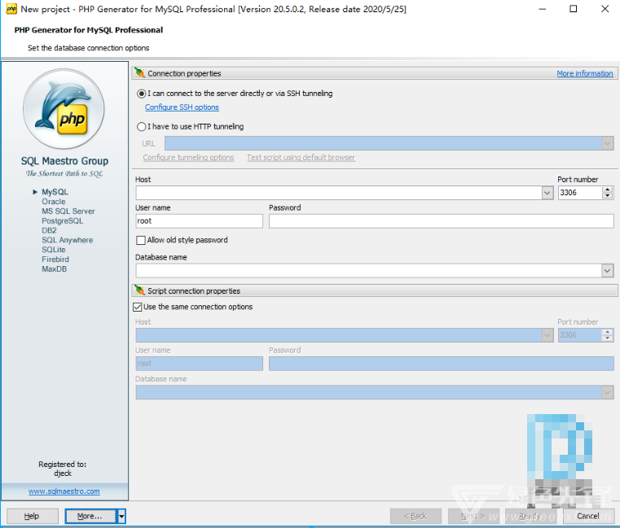Image resolution: width=620 pixels, height=528 pixels.
Task: Select MS SQL Server in product list
Action: click(68, 212)
